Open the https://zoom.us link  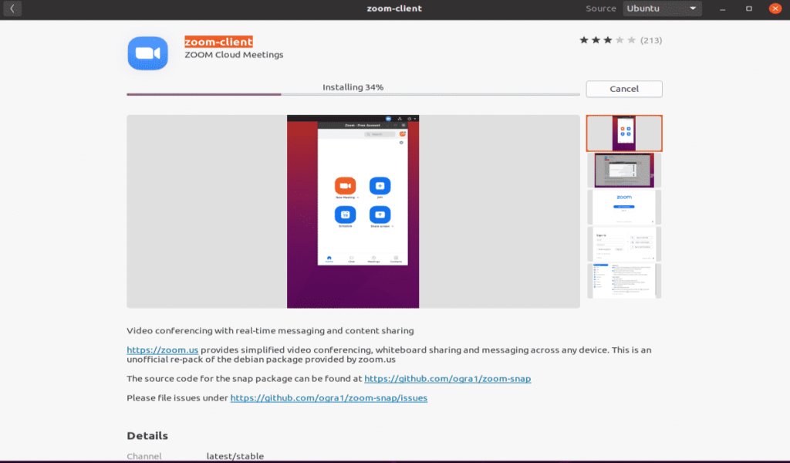162,350
